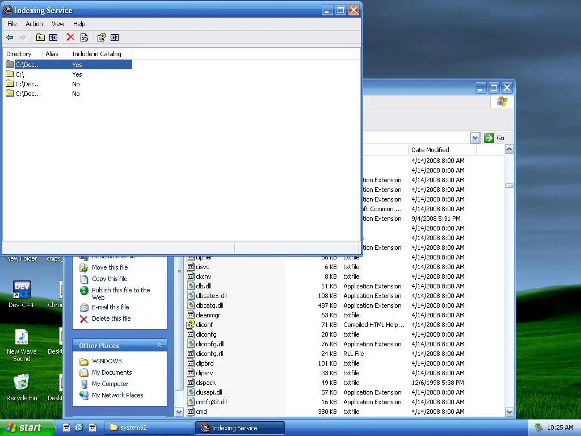
Task: Click the Explorer scrollbar thumb
Action: 509,186
